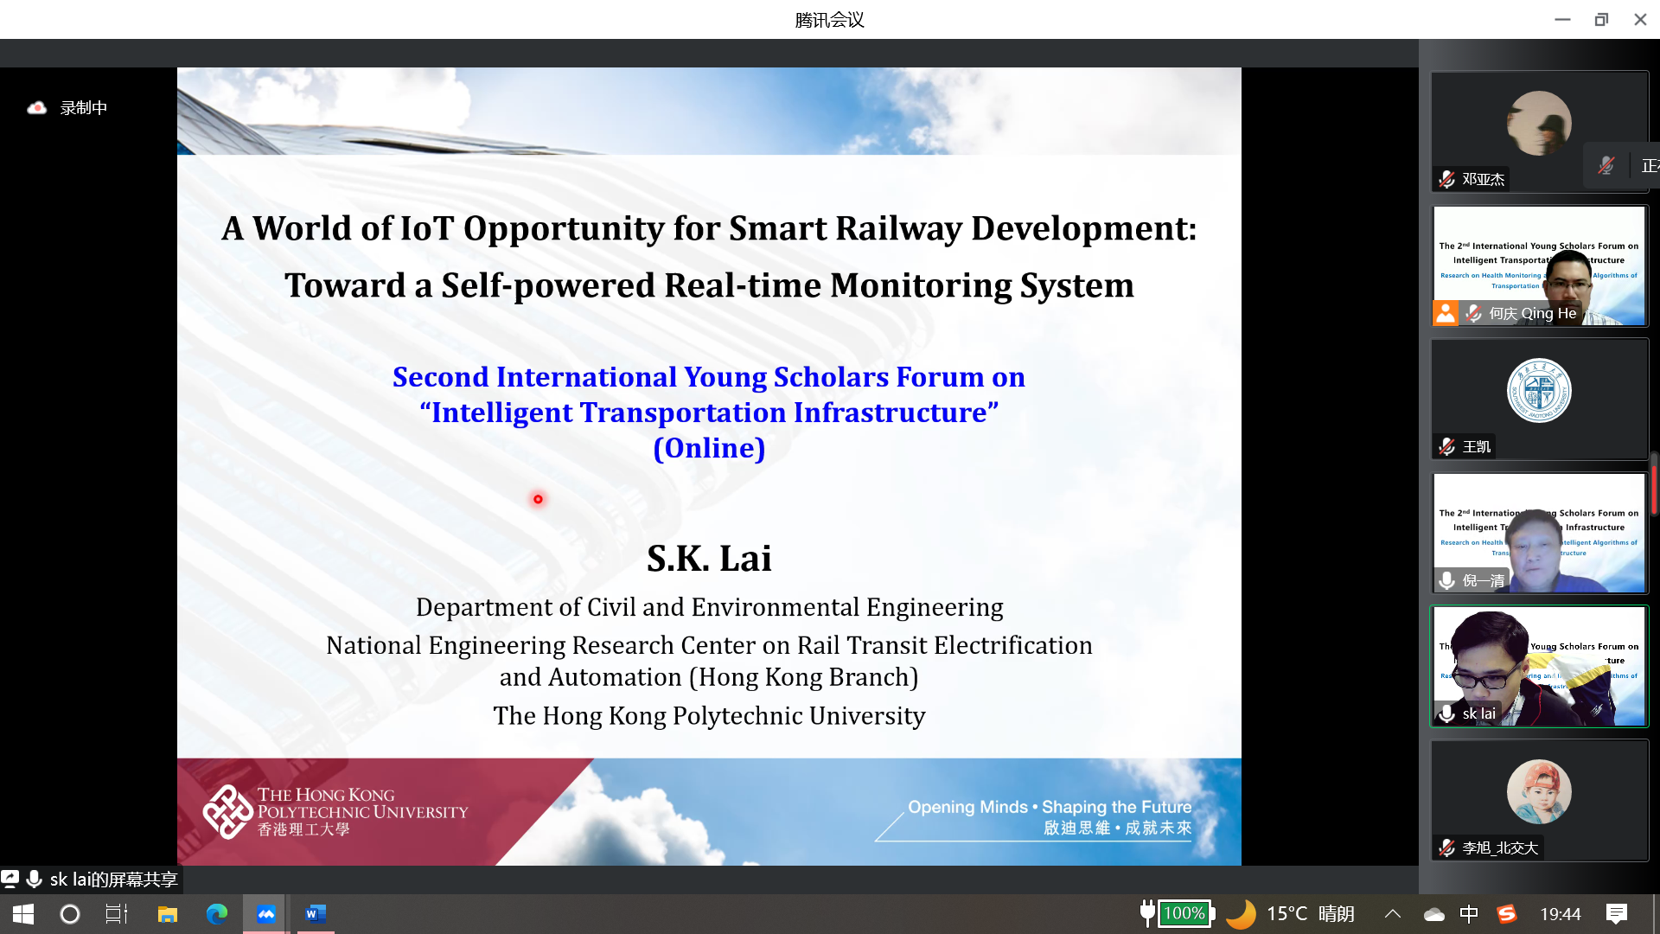The width and height of the screenshot is (1660, 934).
Task: Mute sk lai's microphone in his video tile
Action: pos(1446,713)
